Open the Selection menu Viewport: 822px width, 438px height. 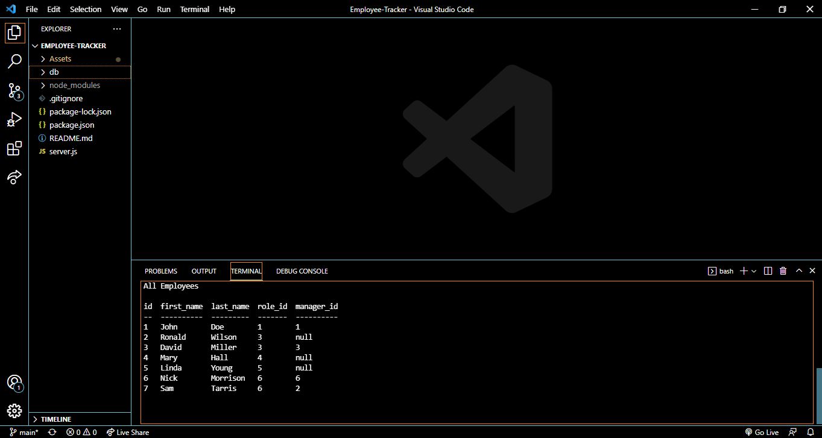[86, 9]
